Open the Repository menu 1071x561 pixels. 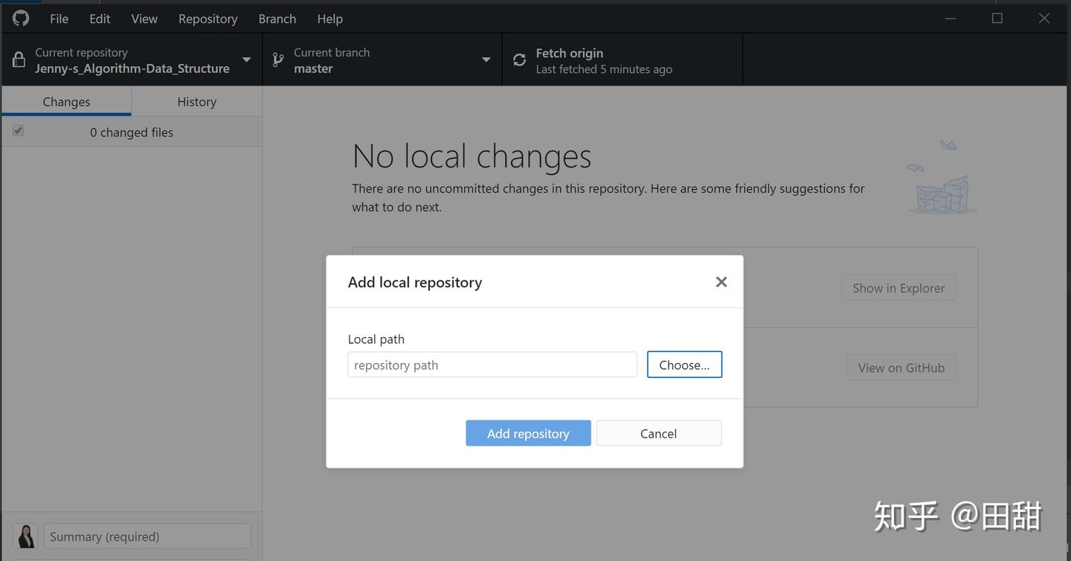click(208, 18)
